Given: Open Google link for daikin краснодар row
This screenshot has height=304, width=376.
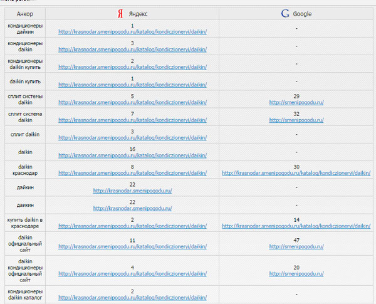Looking at the screenshot, I should click(x=296, y=172).
